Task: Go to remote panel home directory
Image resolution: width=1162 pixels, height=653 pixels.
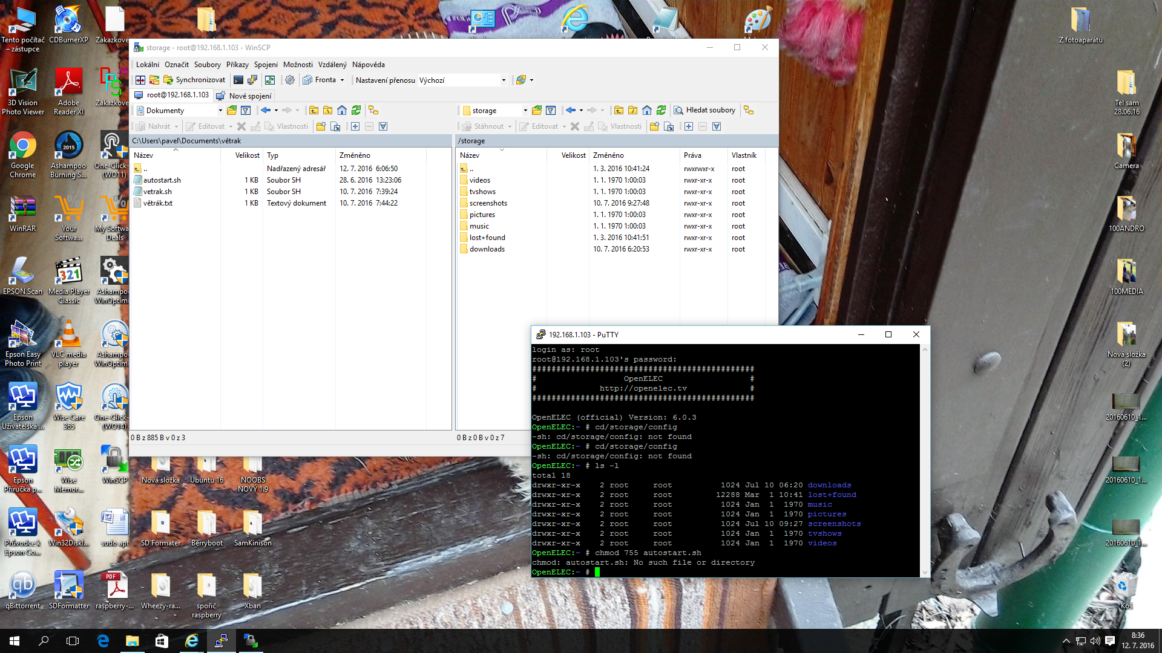Action: (647, 110)
